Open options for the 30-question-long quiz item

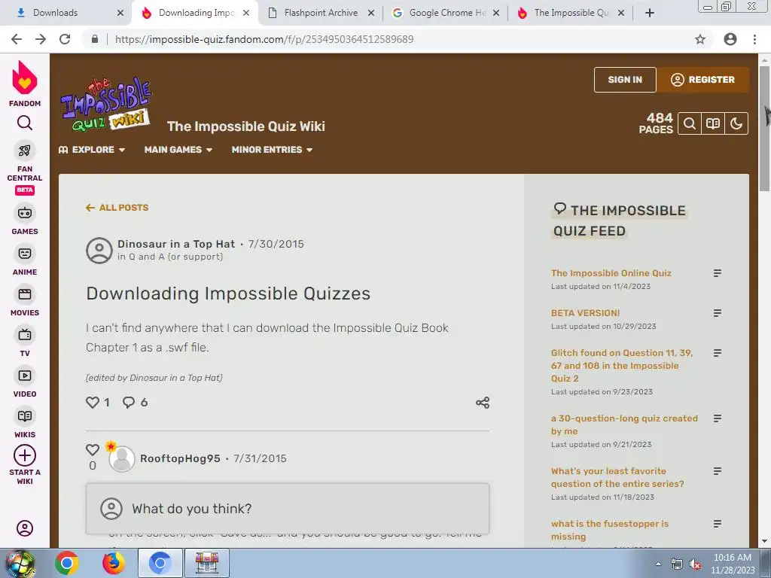(x=718, y=418)
